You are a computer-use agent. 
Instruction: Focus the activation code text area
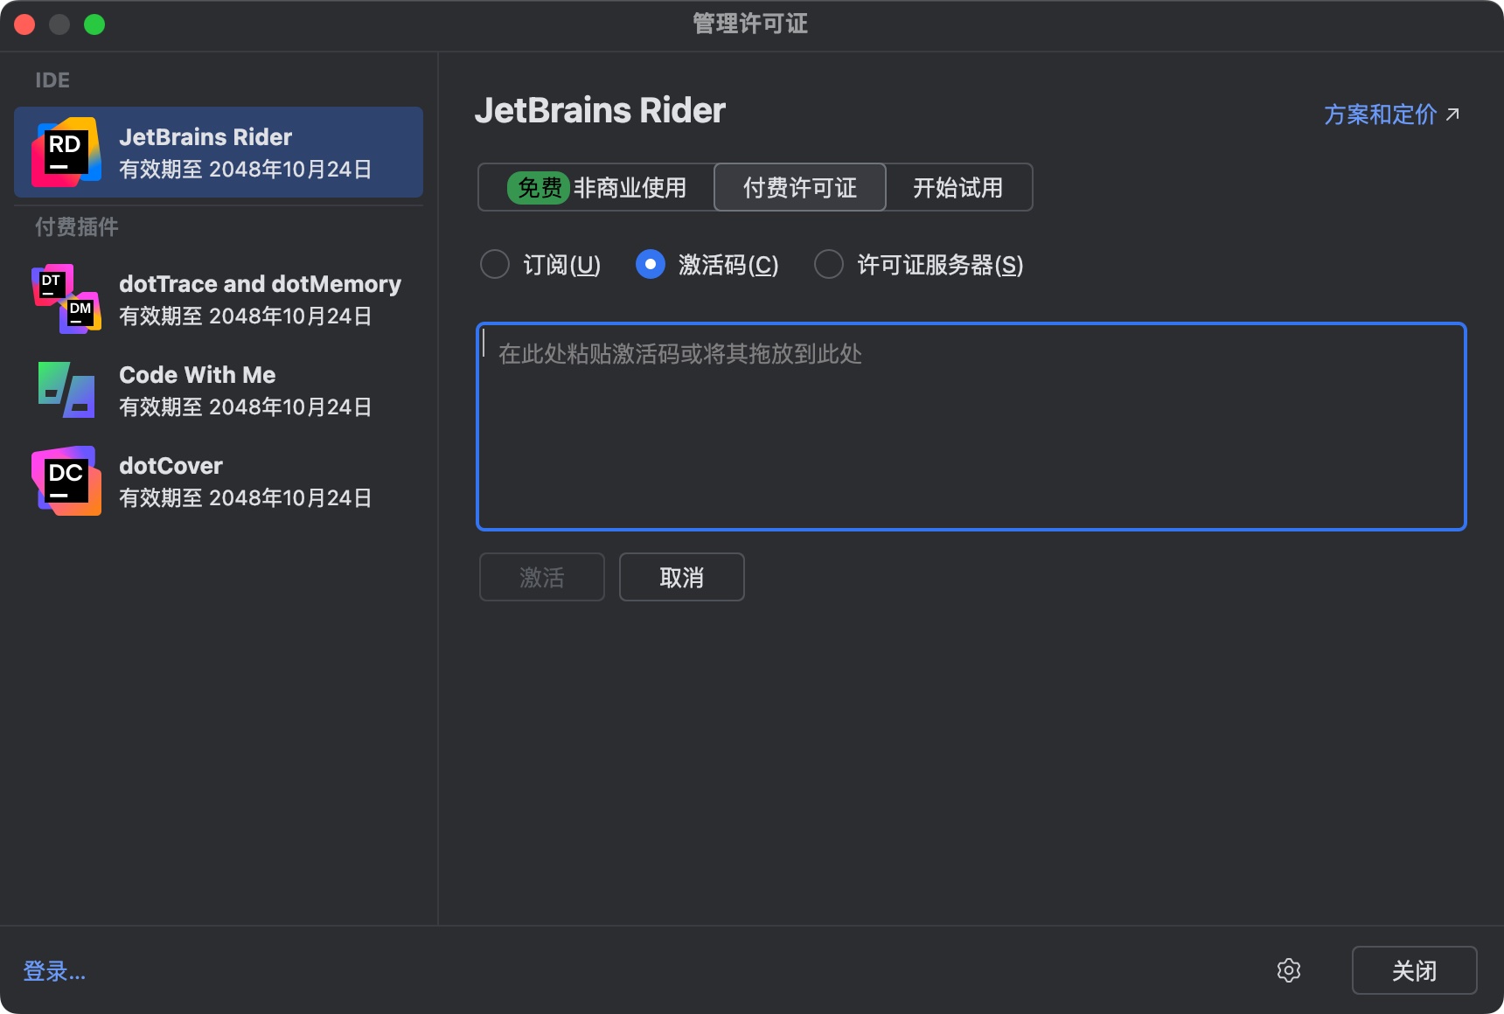(971, 427)
